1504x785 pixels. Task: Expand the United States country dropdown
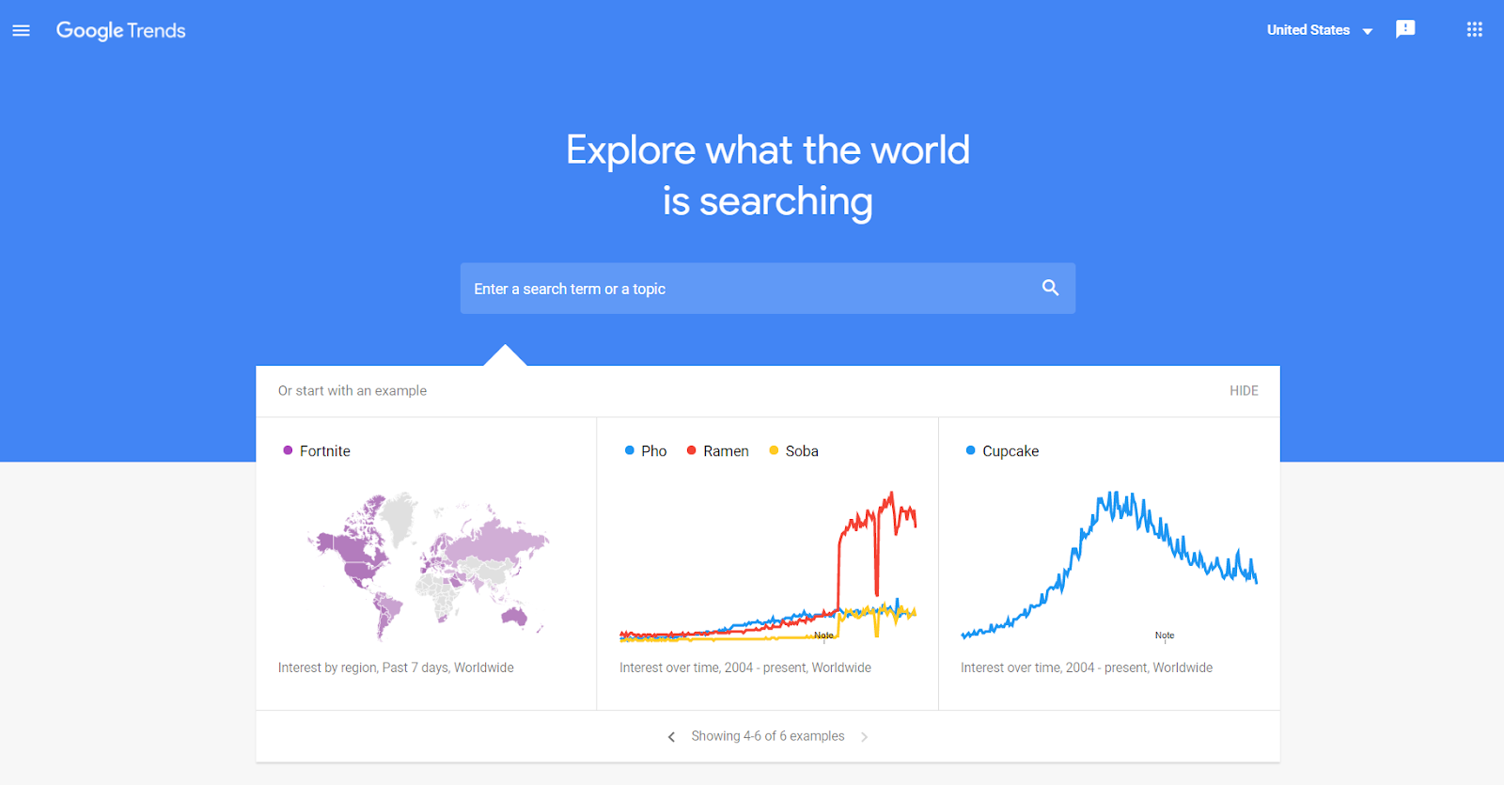tap(1319, 30)
